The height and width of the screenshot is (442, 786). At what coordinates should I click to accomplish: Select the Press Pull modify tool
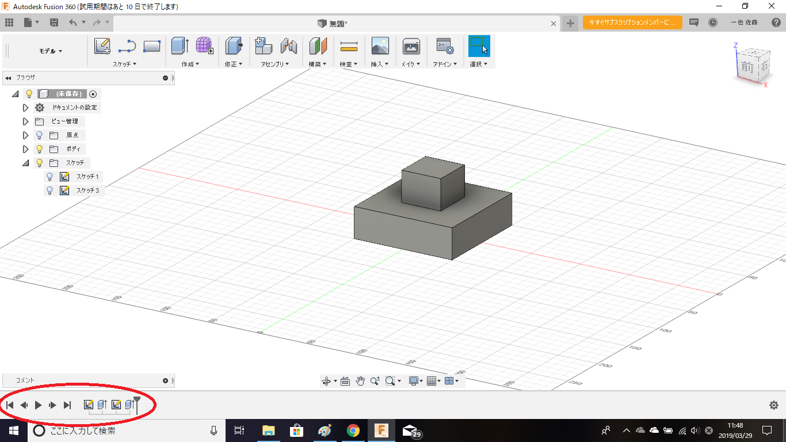coord(234,46)
